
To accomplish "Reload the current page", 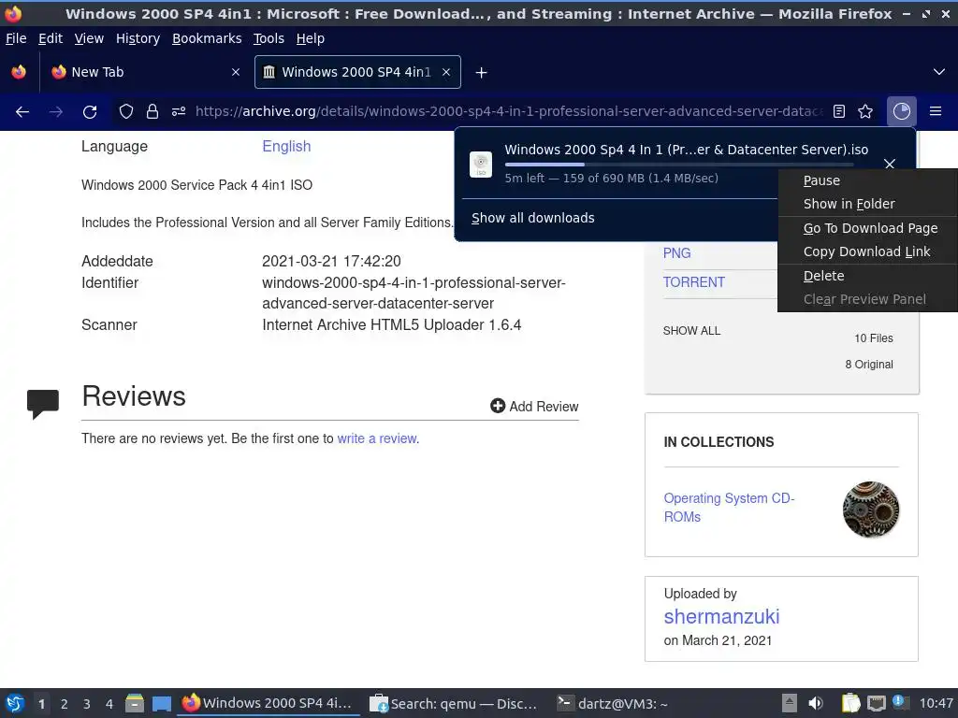I will pyautogui.click(x=90, y=112).
